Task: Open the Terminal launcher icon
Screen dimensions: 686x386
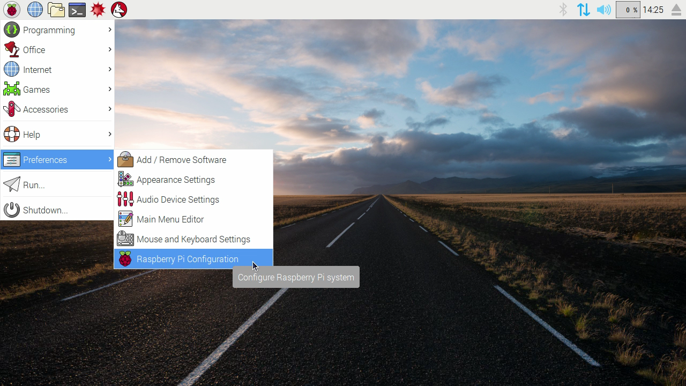Action: [77, 10]
